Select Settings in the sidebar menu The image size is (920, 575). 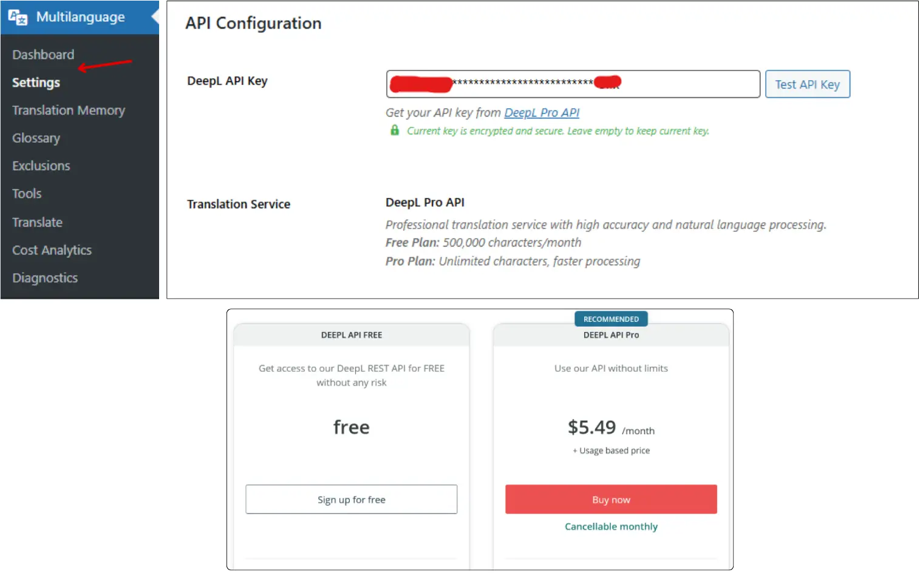pos(36,83)
